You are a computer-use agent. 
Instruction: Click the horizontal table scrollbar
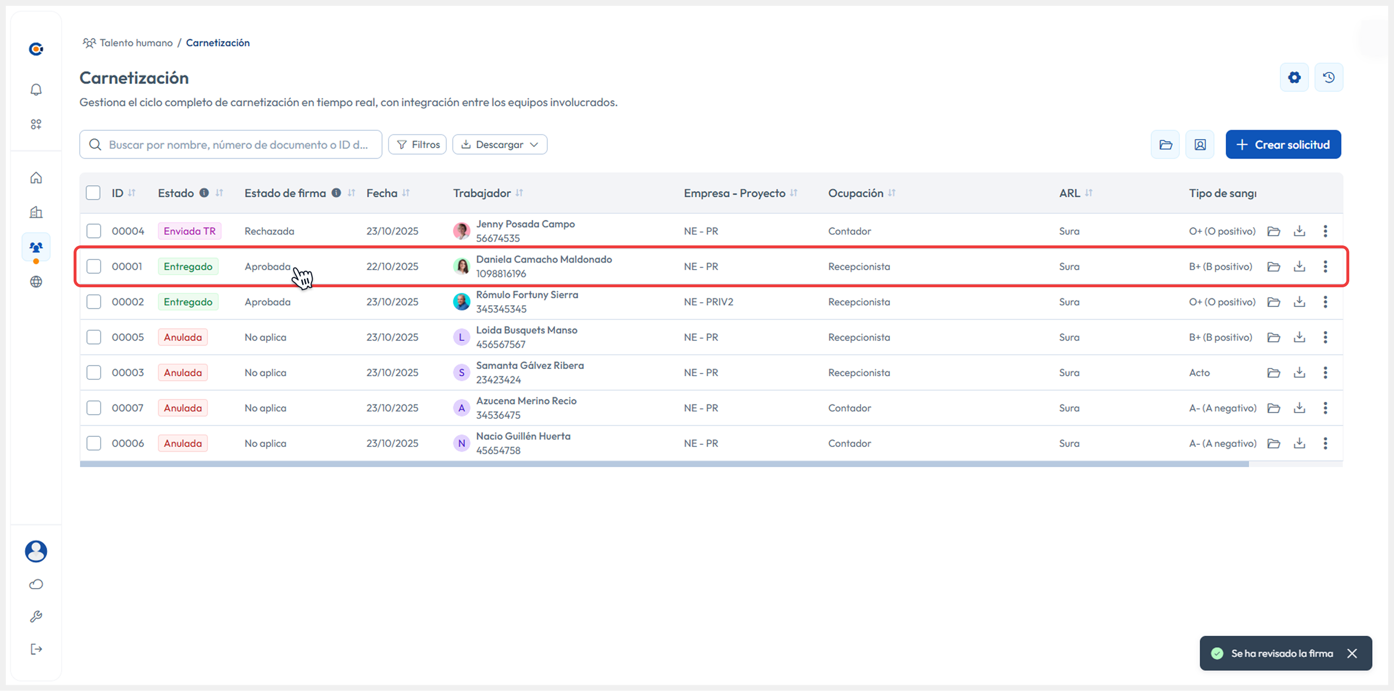click(664, 464)
